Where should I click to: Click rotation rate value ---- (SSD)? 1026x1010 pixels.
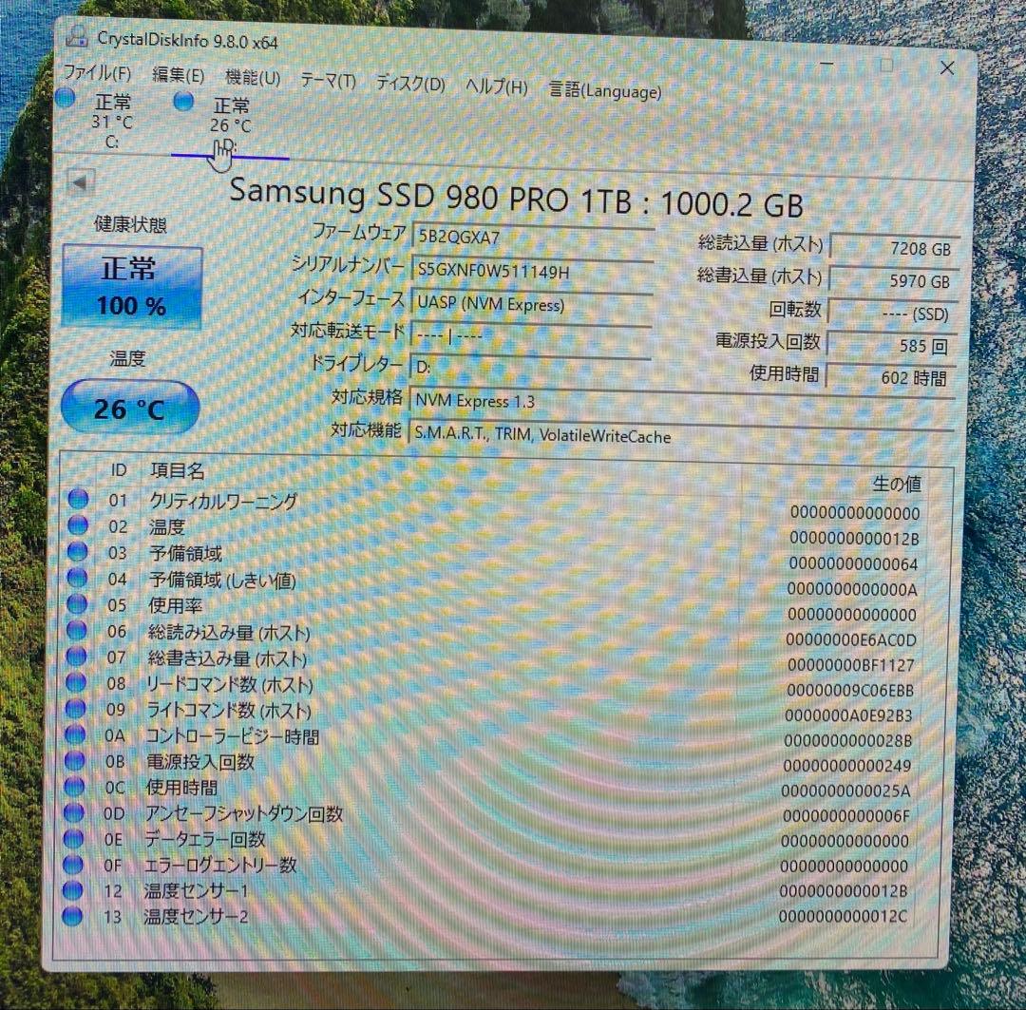click(x=892, y=313)
